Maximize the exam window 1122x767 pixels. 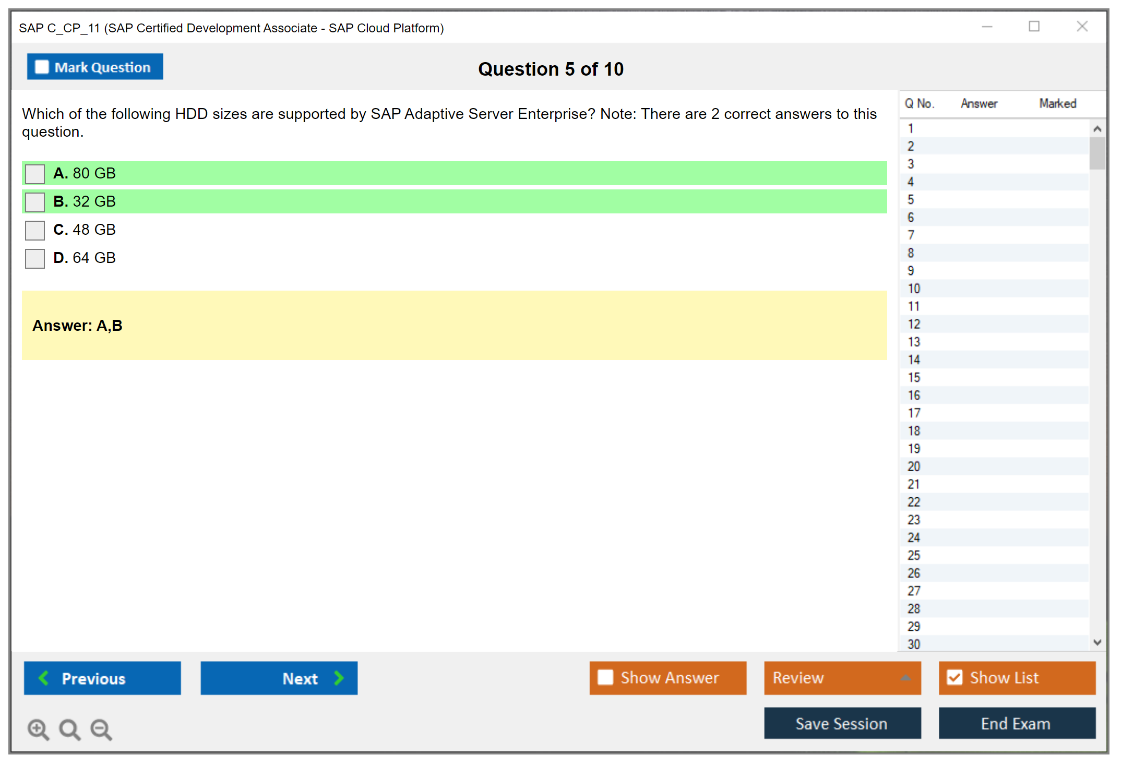coord(1034,27)
